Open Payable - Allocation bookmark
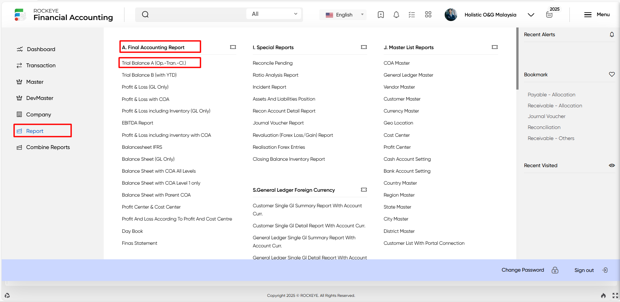The width and height of the screenshot is (620, 302). 551,95
